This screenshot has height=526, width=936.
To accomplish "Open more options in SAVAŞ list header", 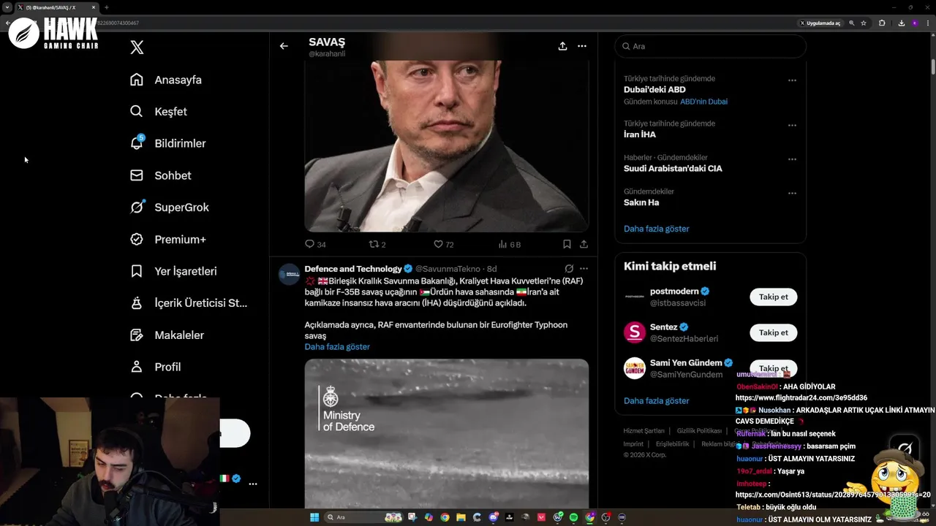I will click(x=582, y=46).
